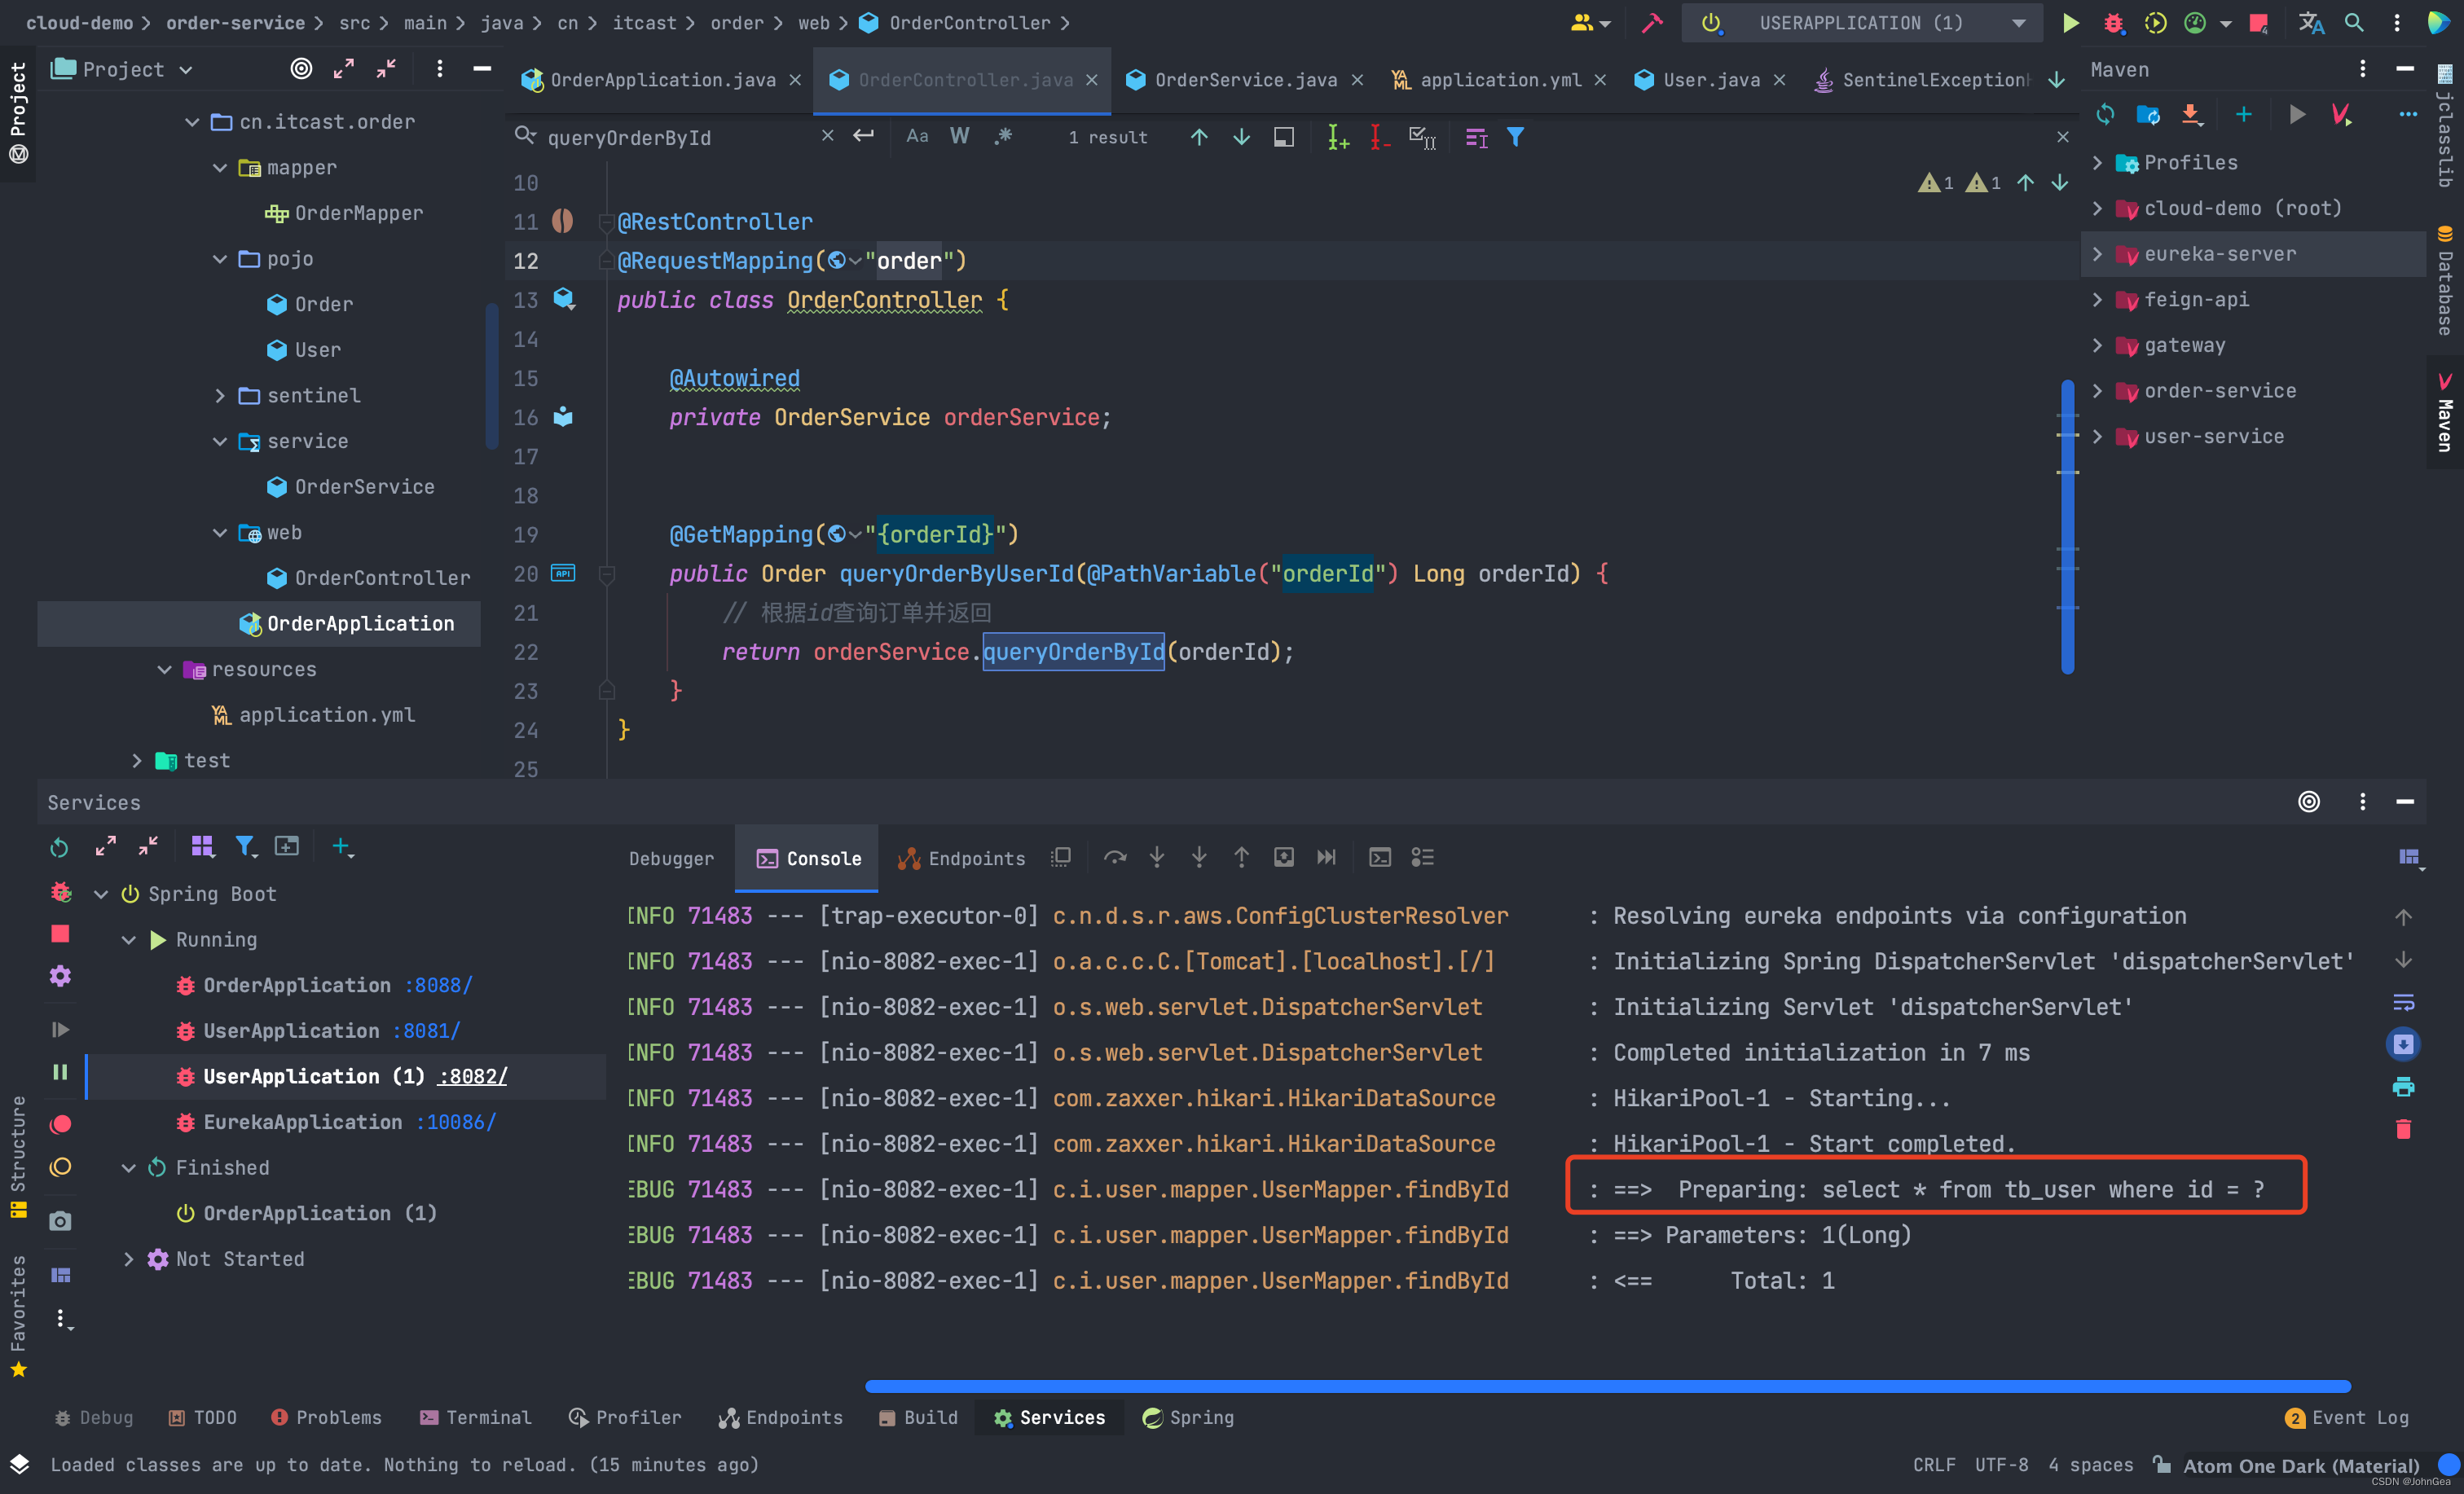Click Rerun icon in Services toolbar

[x=59, y=847]
